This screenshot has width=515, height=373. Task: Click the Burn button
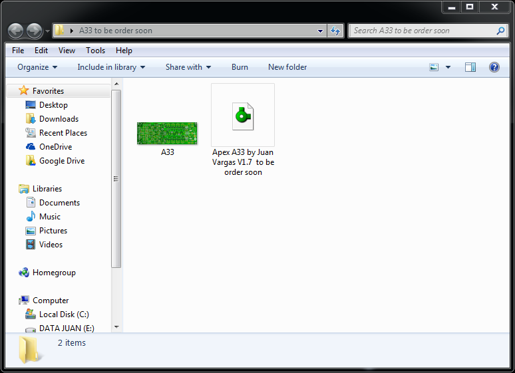240,67
